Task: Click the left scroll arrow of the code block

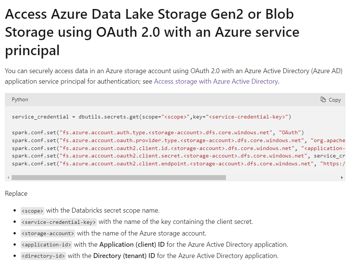Action: click(x=8, y=177)
